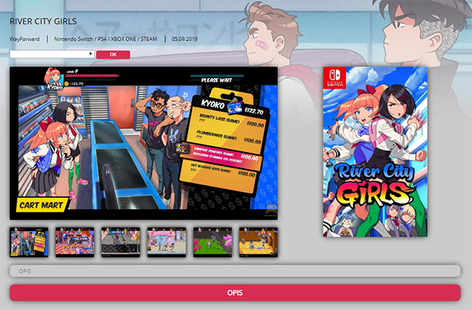This screenshot has width=472, height=310.
Task: Open the empty dropdown below the game title
Action: coord(52,54)
